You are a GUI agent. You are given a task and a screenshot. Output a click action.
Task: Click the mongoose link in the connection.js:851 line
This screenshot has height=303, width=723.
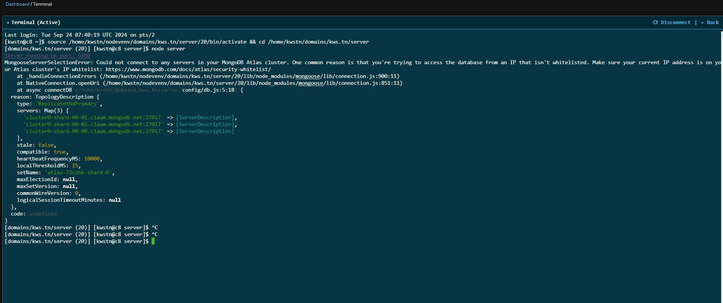click(310, 83)
